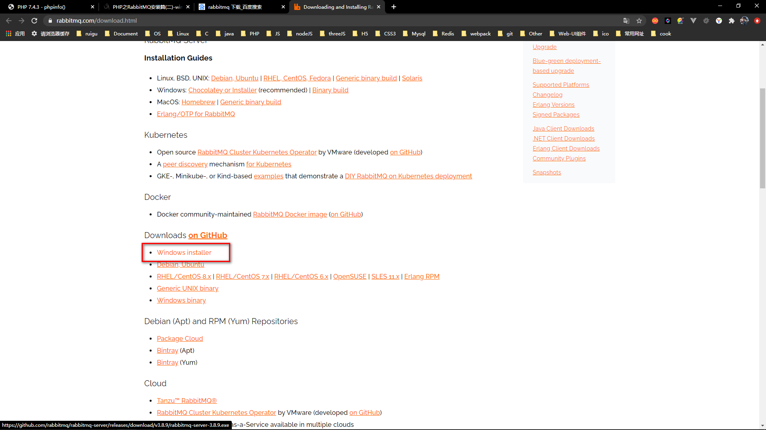Open the java bookmark folder
This screenshot has height=430, width=766.
225,34
